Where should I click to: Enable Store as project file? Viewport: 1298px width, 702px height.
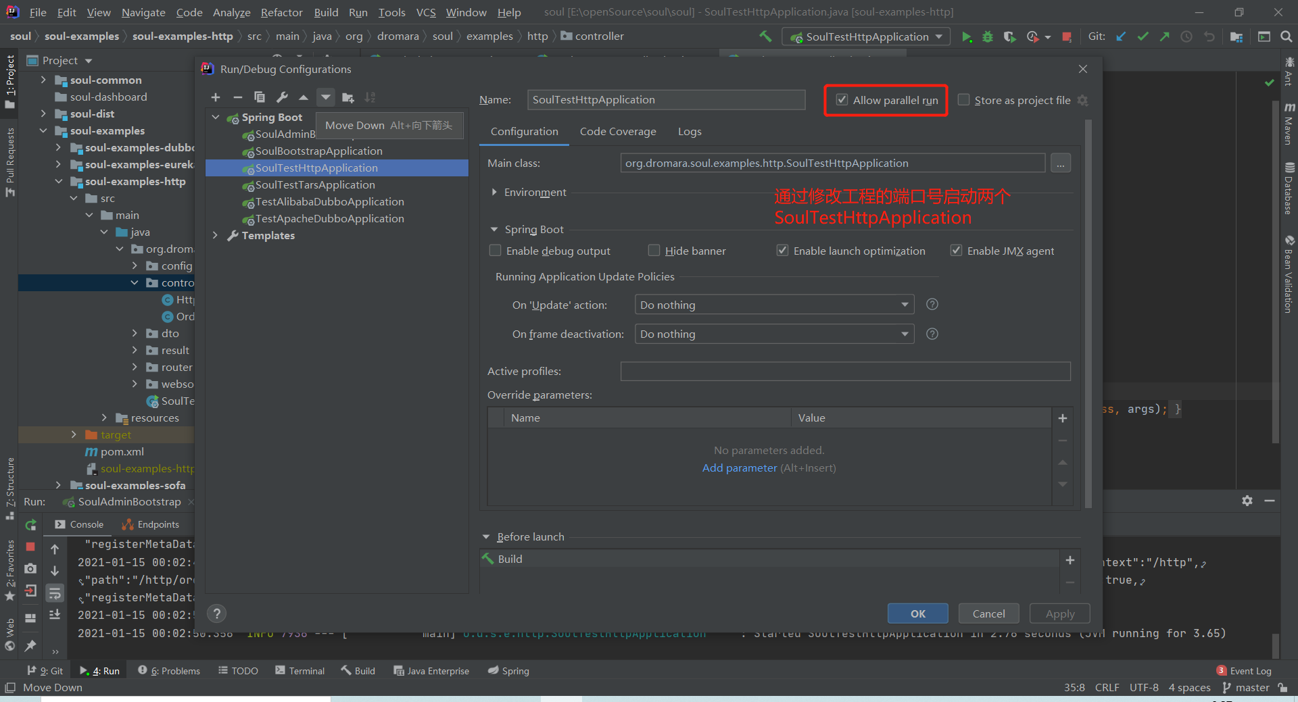[x=964, y=100]
